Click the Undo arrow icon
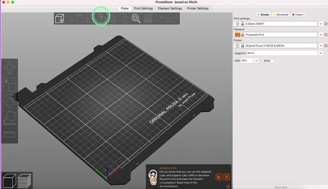Image resolution: width=328 pixels, height=189 pixels. [x=164, y=18]
